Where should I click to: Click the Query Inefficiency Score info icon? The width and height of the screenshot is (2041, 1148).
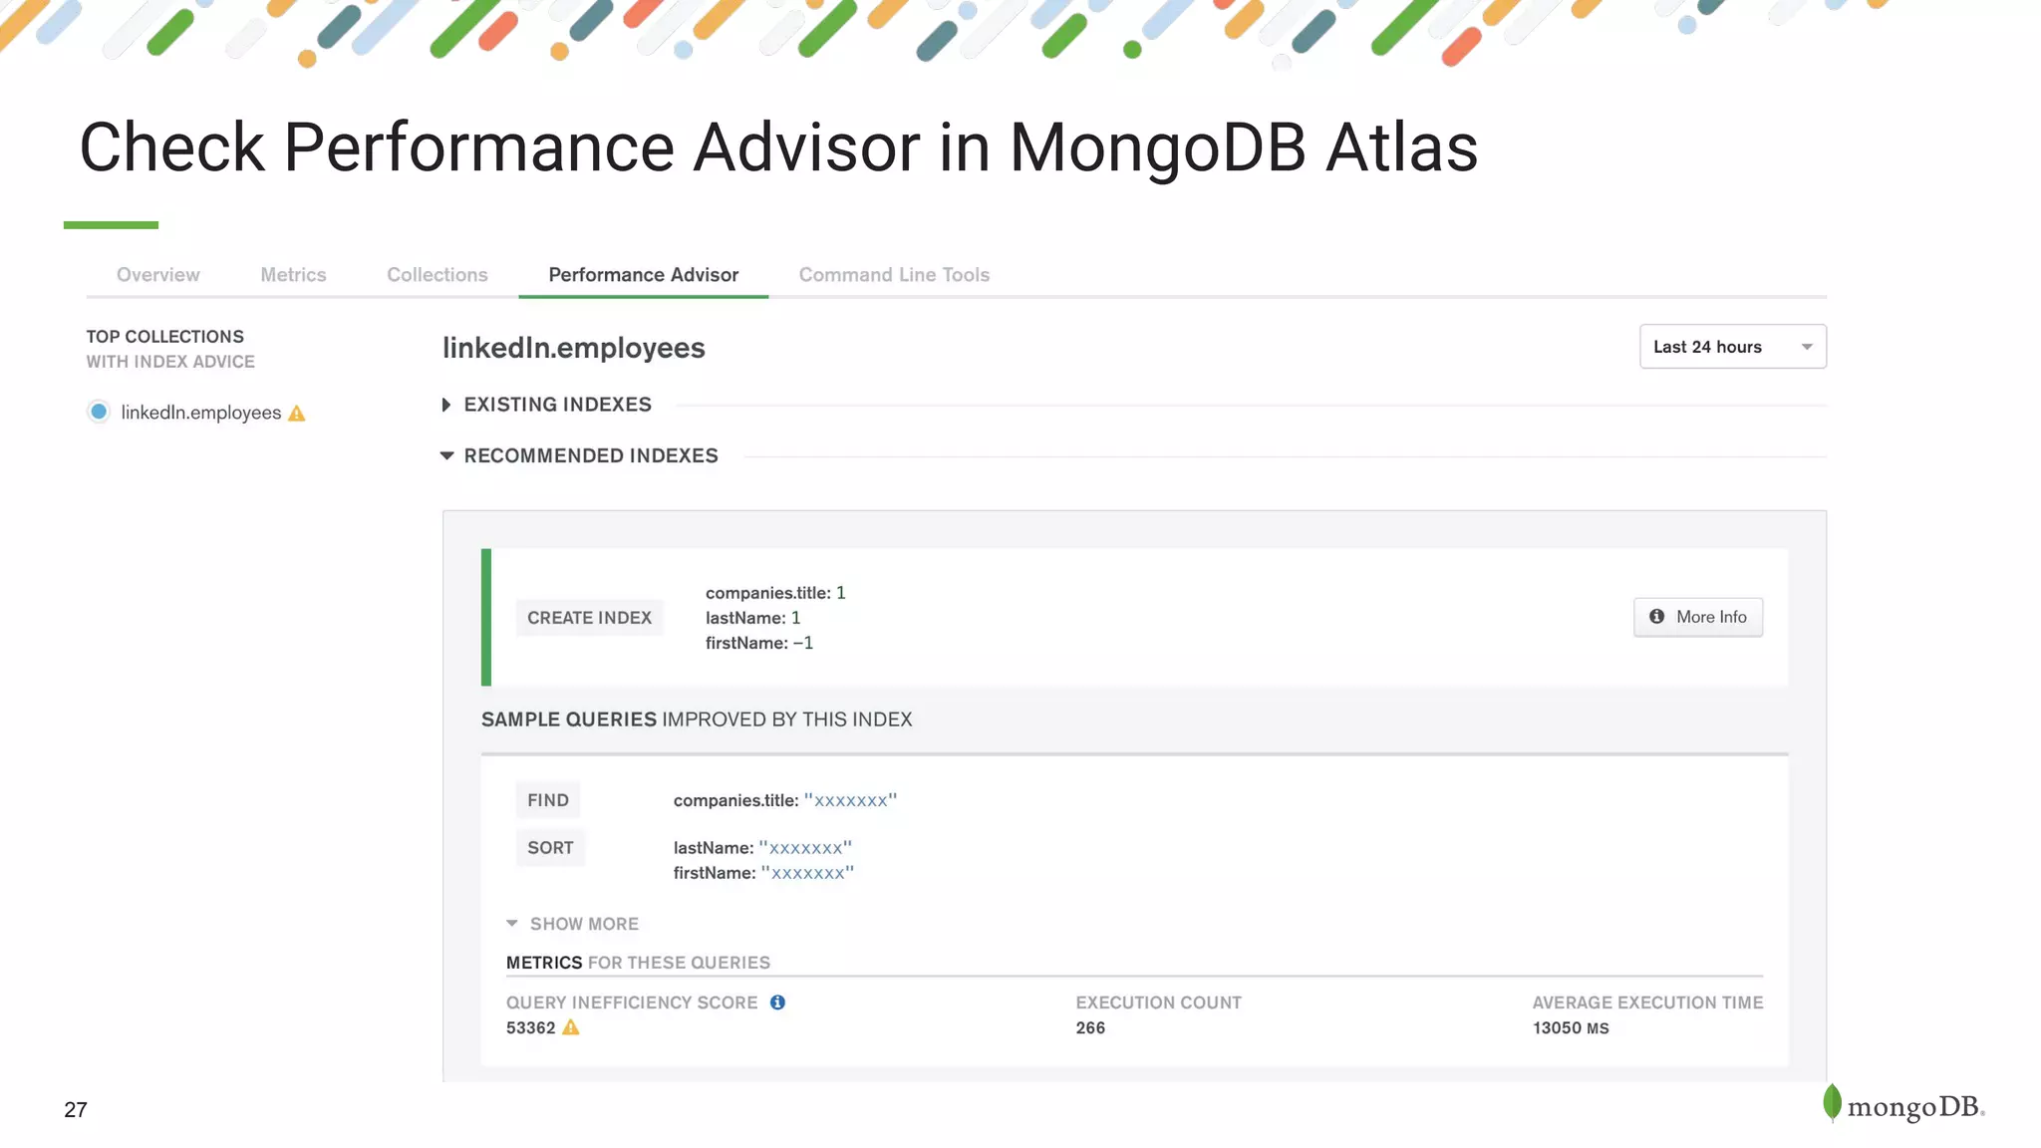[x=777, y=1003]
